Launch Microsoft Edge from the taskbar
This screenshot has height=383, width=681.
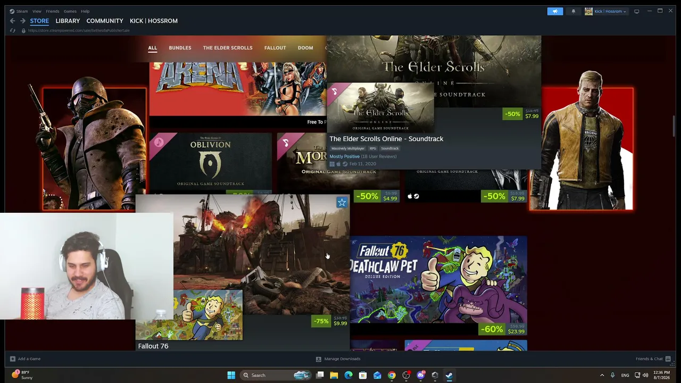[348, 375]
